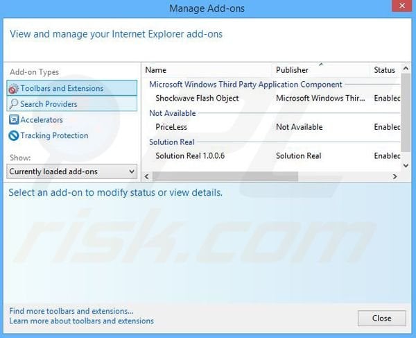416x338 pixels.
Task: Click the Microsoft Windows Thir... publisher cell
Action: pyautogui.click(x=320, y=99)
